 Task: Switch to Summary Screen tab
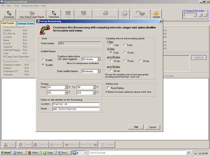tap(26, 24)
